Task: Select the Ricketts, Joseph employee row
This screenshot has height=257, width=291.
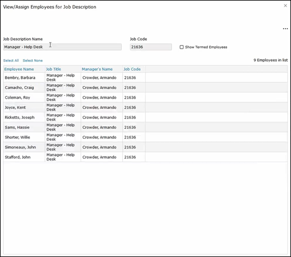Action: pyautogui.click(x=20, y=117)
